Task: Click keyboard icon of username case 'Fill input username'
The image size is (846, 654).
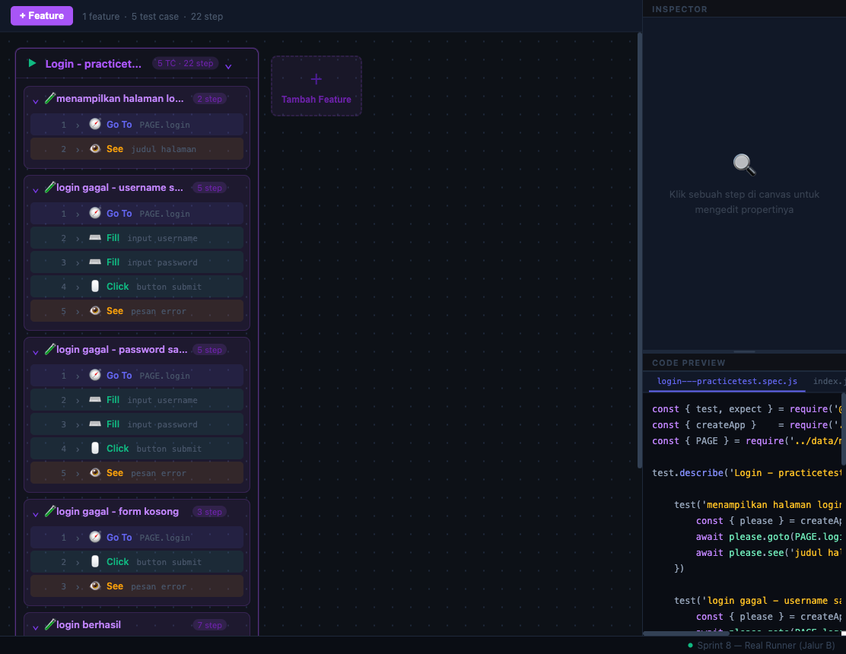Action: pos(95,237)
